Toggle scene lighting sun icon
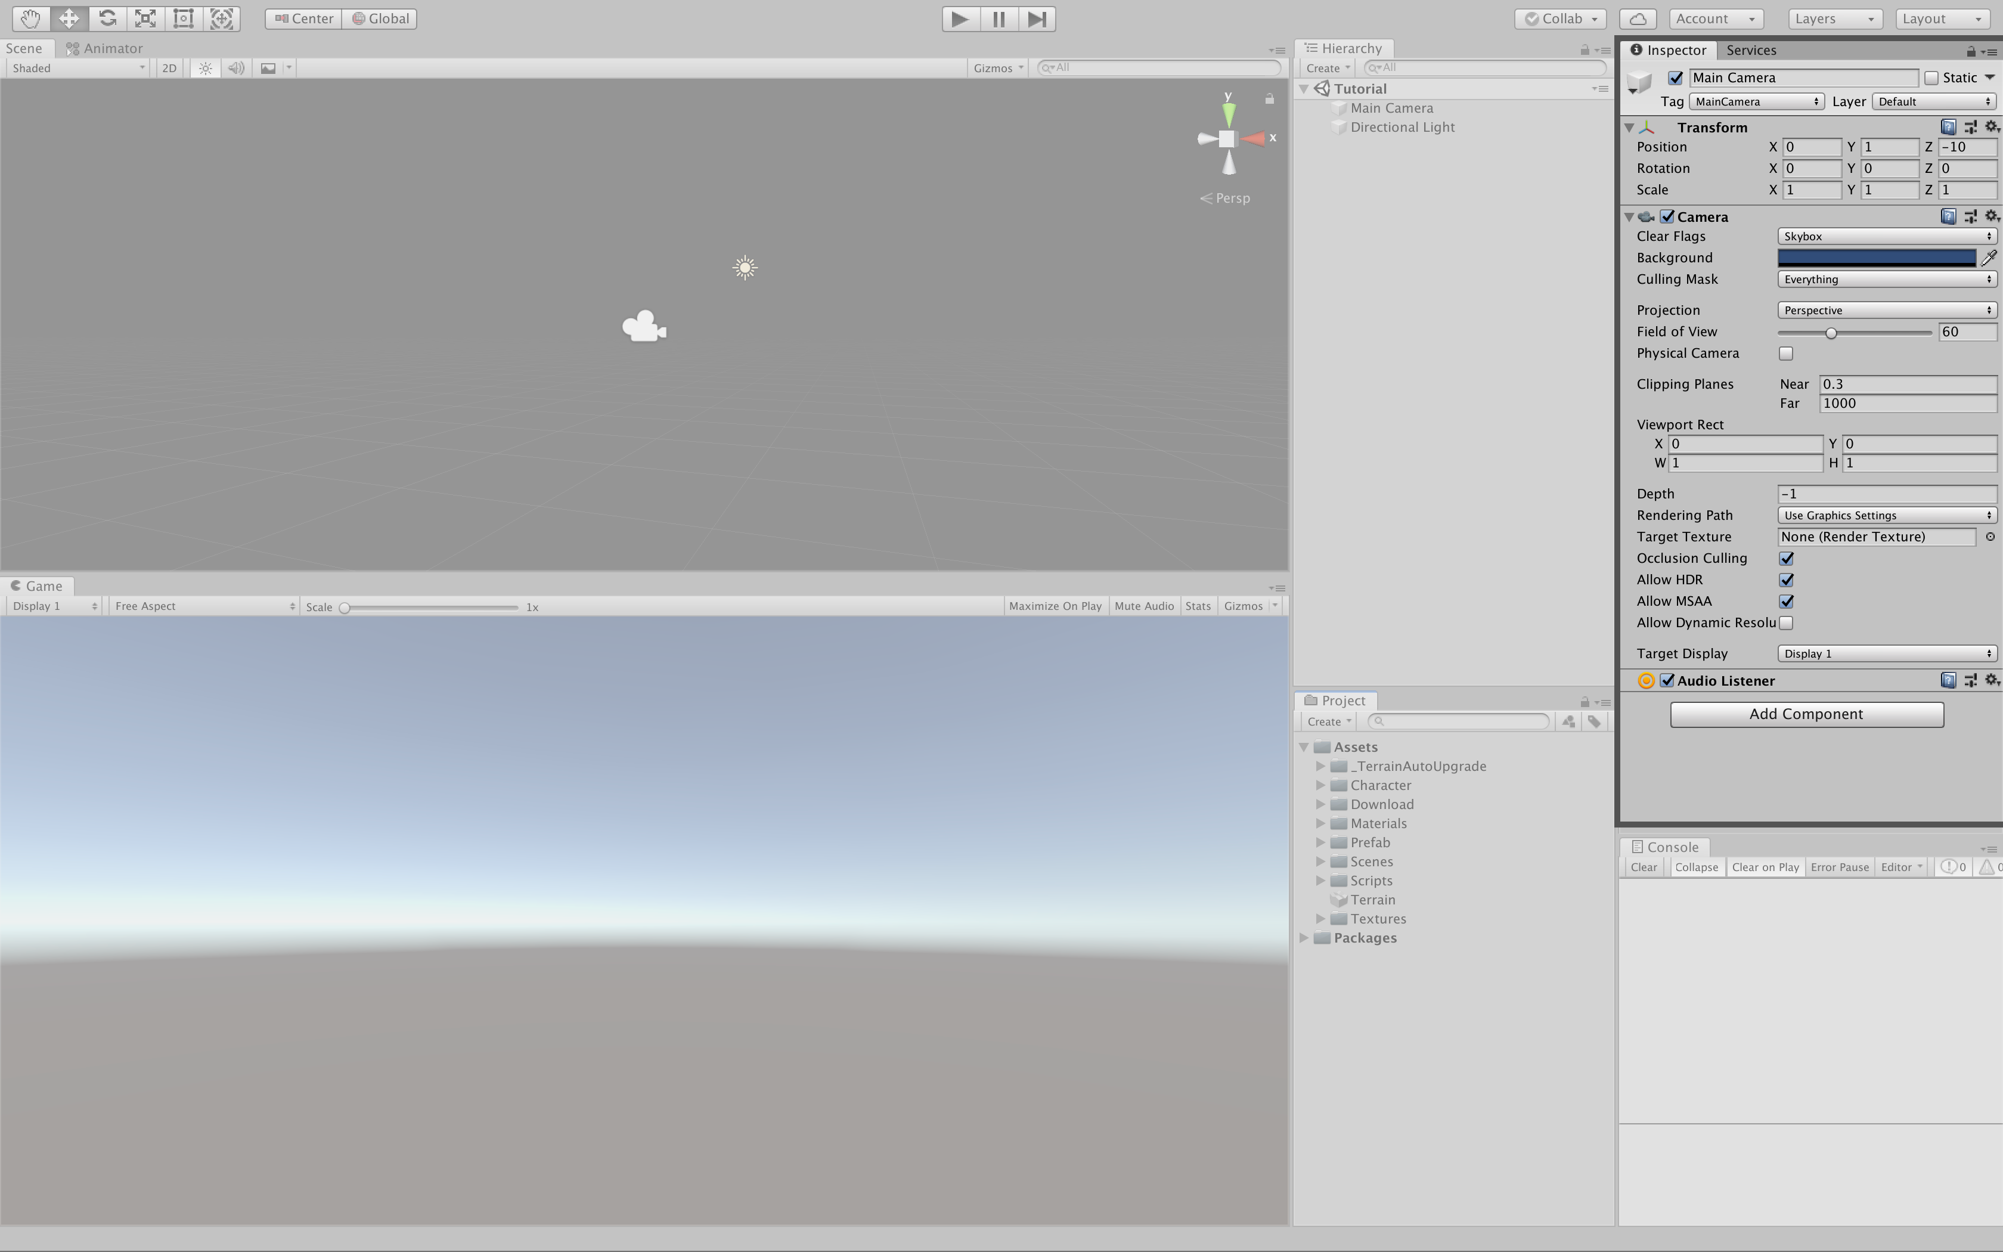This screenshot has width=2003, height=1252. point(205,68)
